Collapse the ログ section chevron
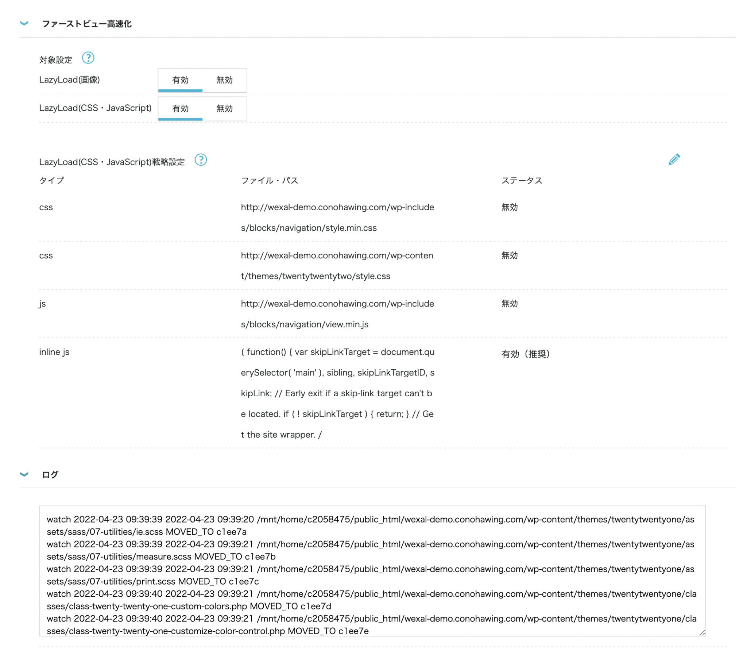Image resolution: width=747 pixels, height=662 pixels. point(24,474)
